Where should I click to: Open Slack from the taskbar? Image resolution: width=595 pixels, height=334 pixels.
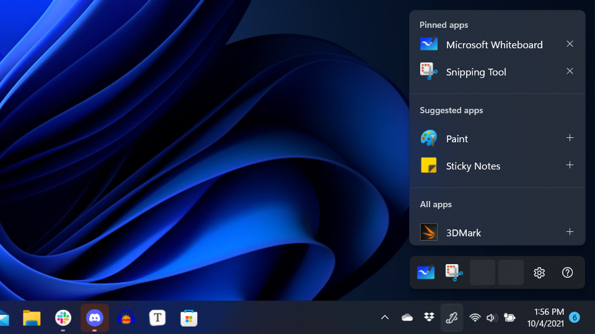point(63,318)
